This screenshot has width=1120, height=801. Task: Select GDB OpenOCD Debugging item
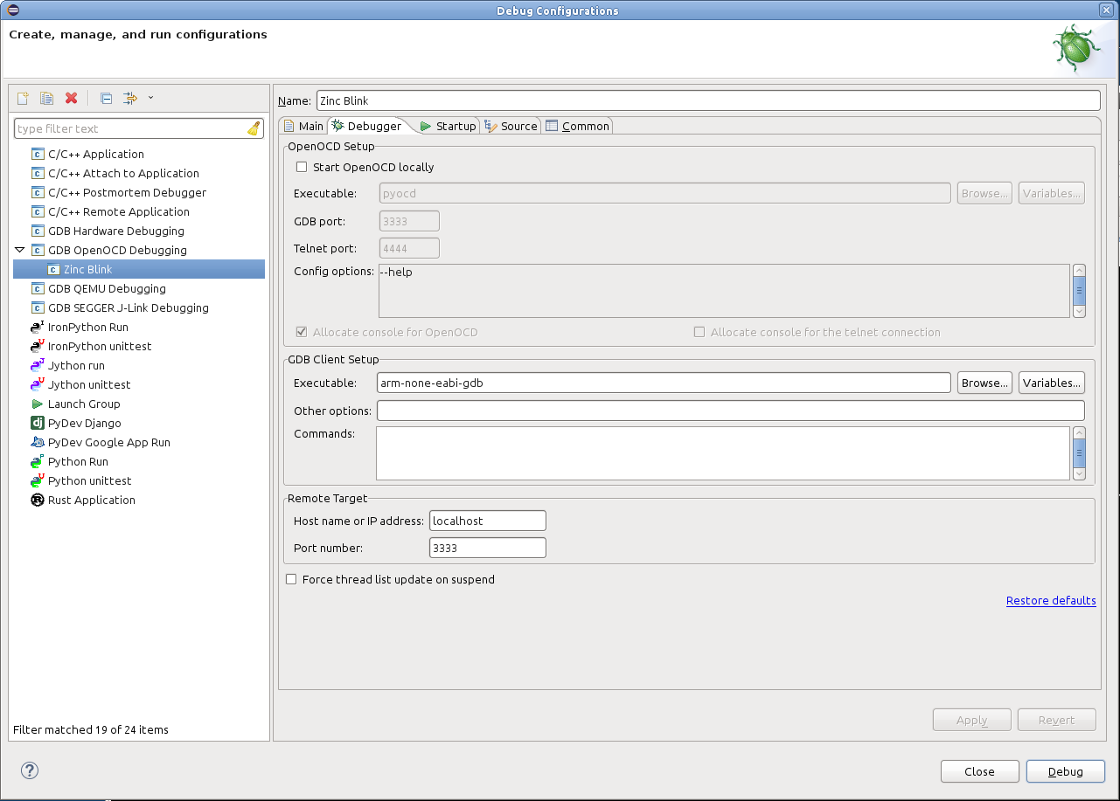(117, 250)
